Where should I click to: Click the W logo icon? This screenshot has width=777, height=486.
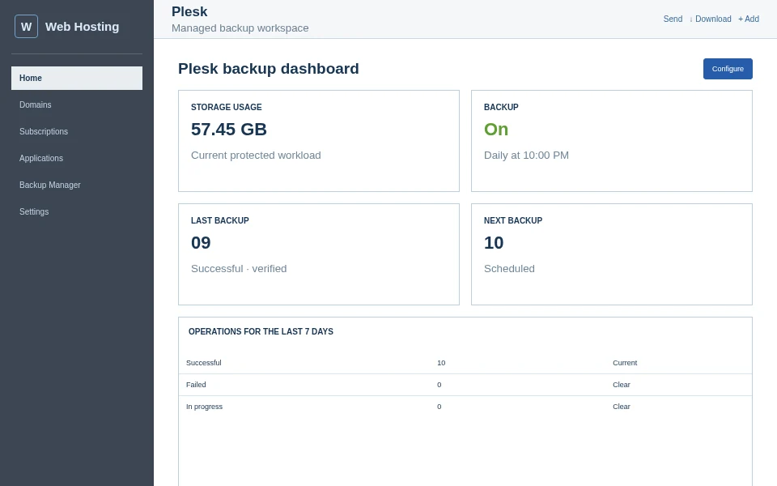pyautogui.click(x=26, y=26)
